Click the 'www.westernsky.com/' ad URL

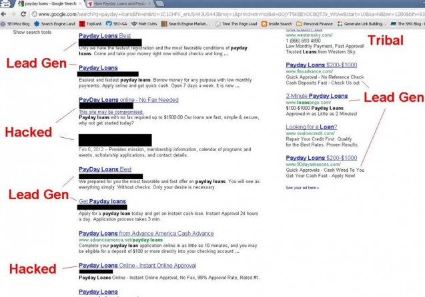coord(309,35)
